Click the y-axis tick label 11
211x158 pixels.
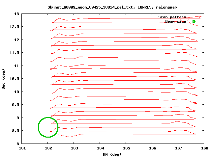pyautogui.click(x=17, y=66)
